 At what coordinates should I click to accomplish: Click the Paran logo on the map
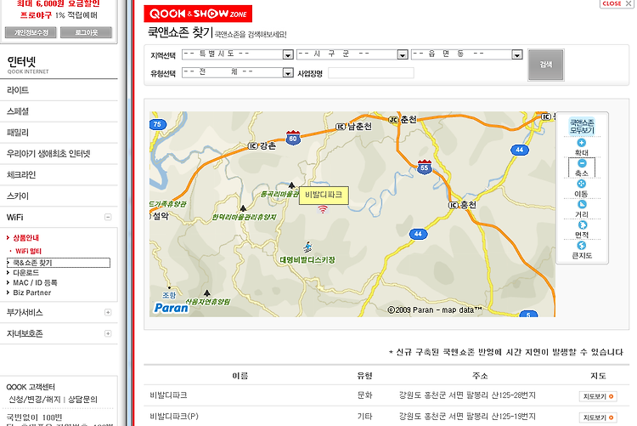[171, 308]
